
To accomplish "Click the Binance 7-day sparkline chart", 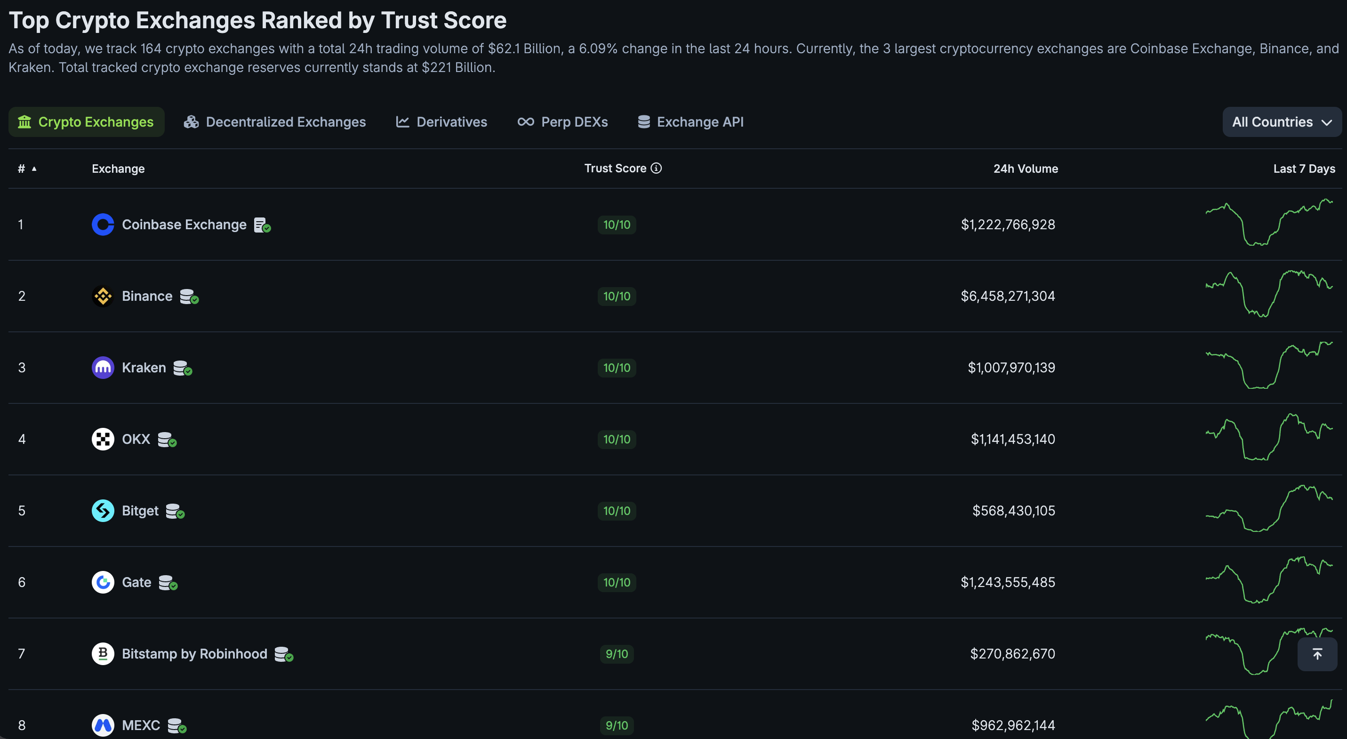I will 1269,293.
